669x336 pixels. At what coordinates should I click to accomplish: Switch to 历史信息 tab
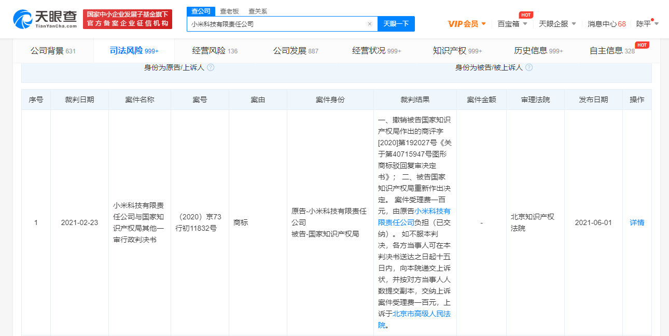click(x=538, y=51)
